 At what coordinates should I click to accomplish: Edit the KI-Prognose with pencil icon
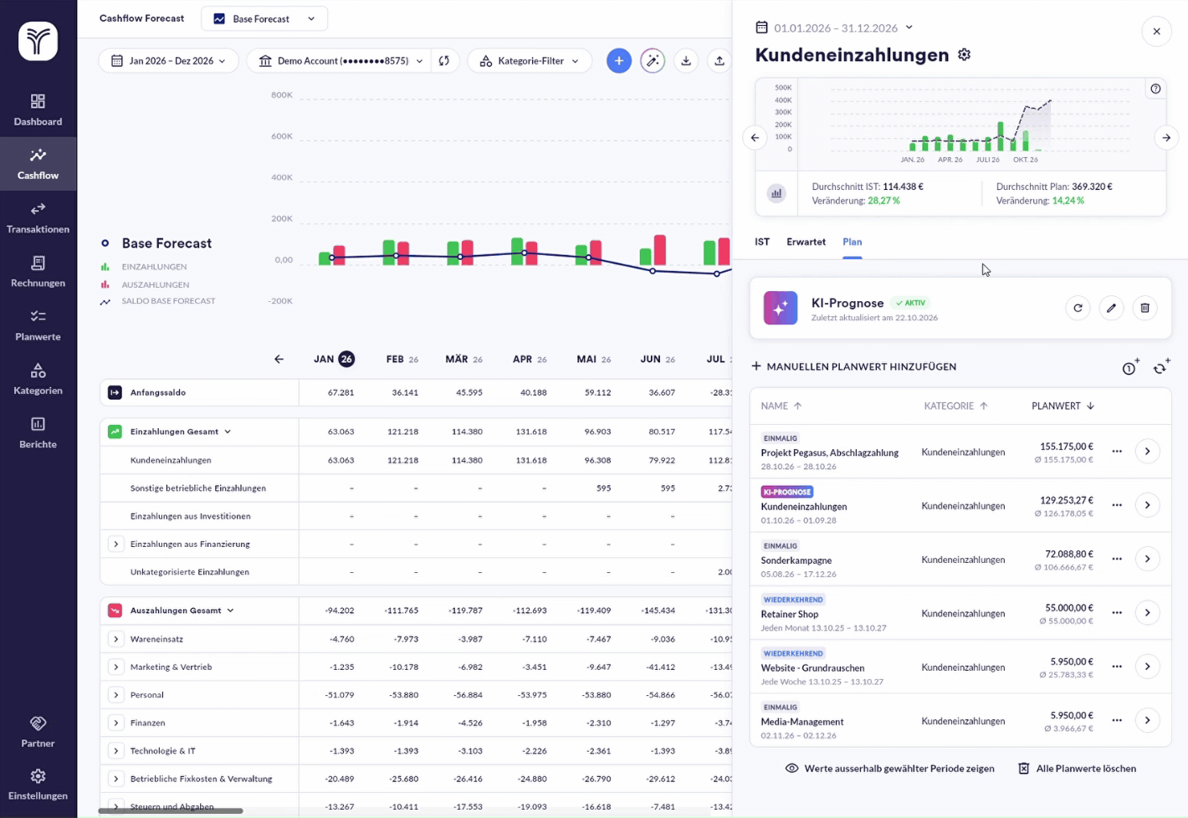coord(1111,308)
